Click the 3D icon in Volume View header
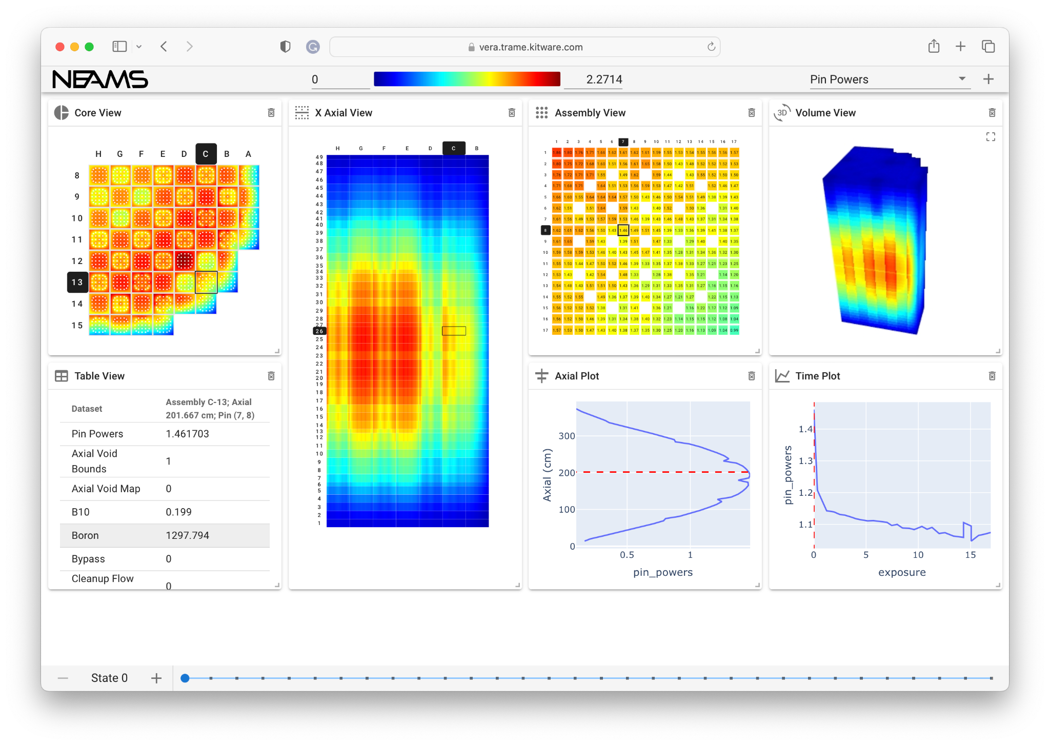The width and height of the screenshot is (1050, 745). [781, 112]
